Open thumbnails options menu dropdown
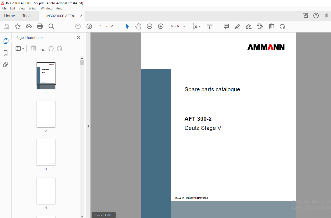Screen dimensions: 331x218 (20, 48)
